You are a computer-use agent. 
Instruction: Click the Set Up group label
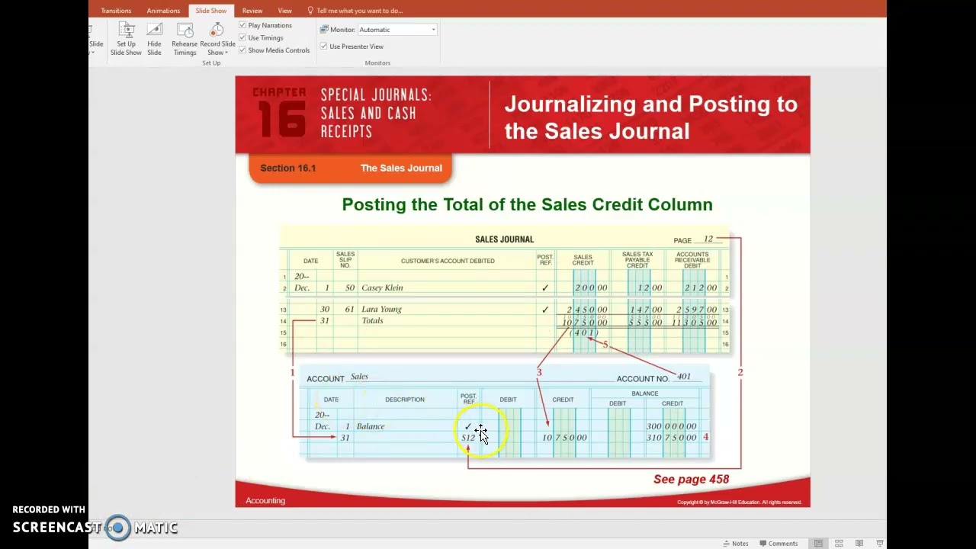point(211,63)
